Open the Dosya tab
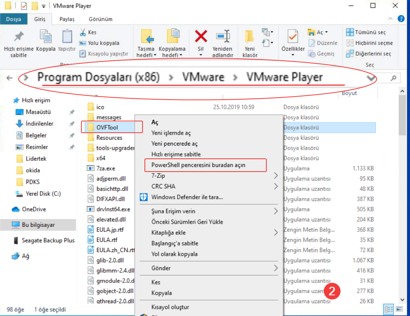Screen dimensions: 410x316 [14, 19]
